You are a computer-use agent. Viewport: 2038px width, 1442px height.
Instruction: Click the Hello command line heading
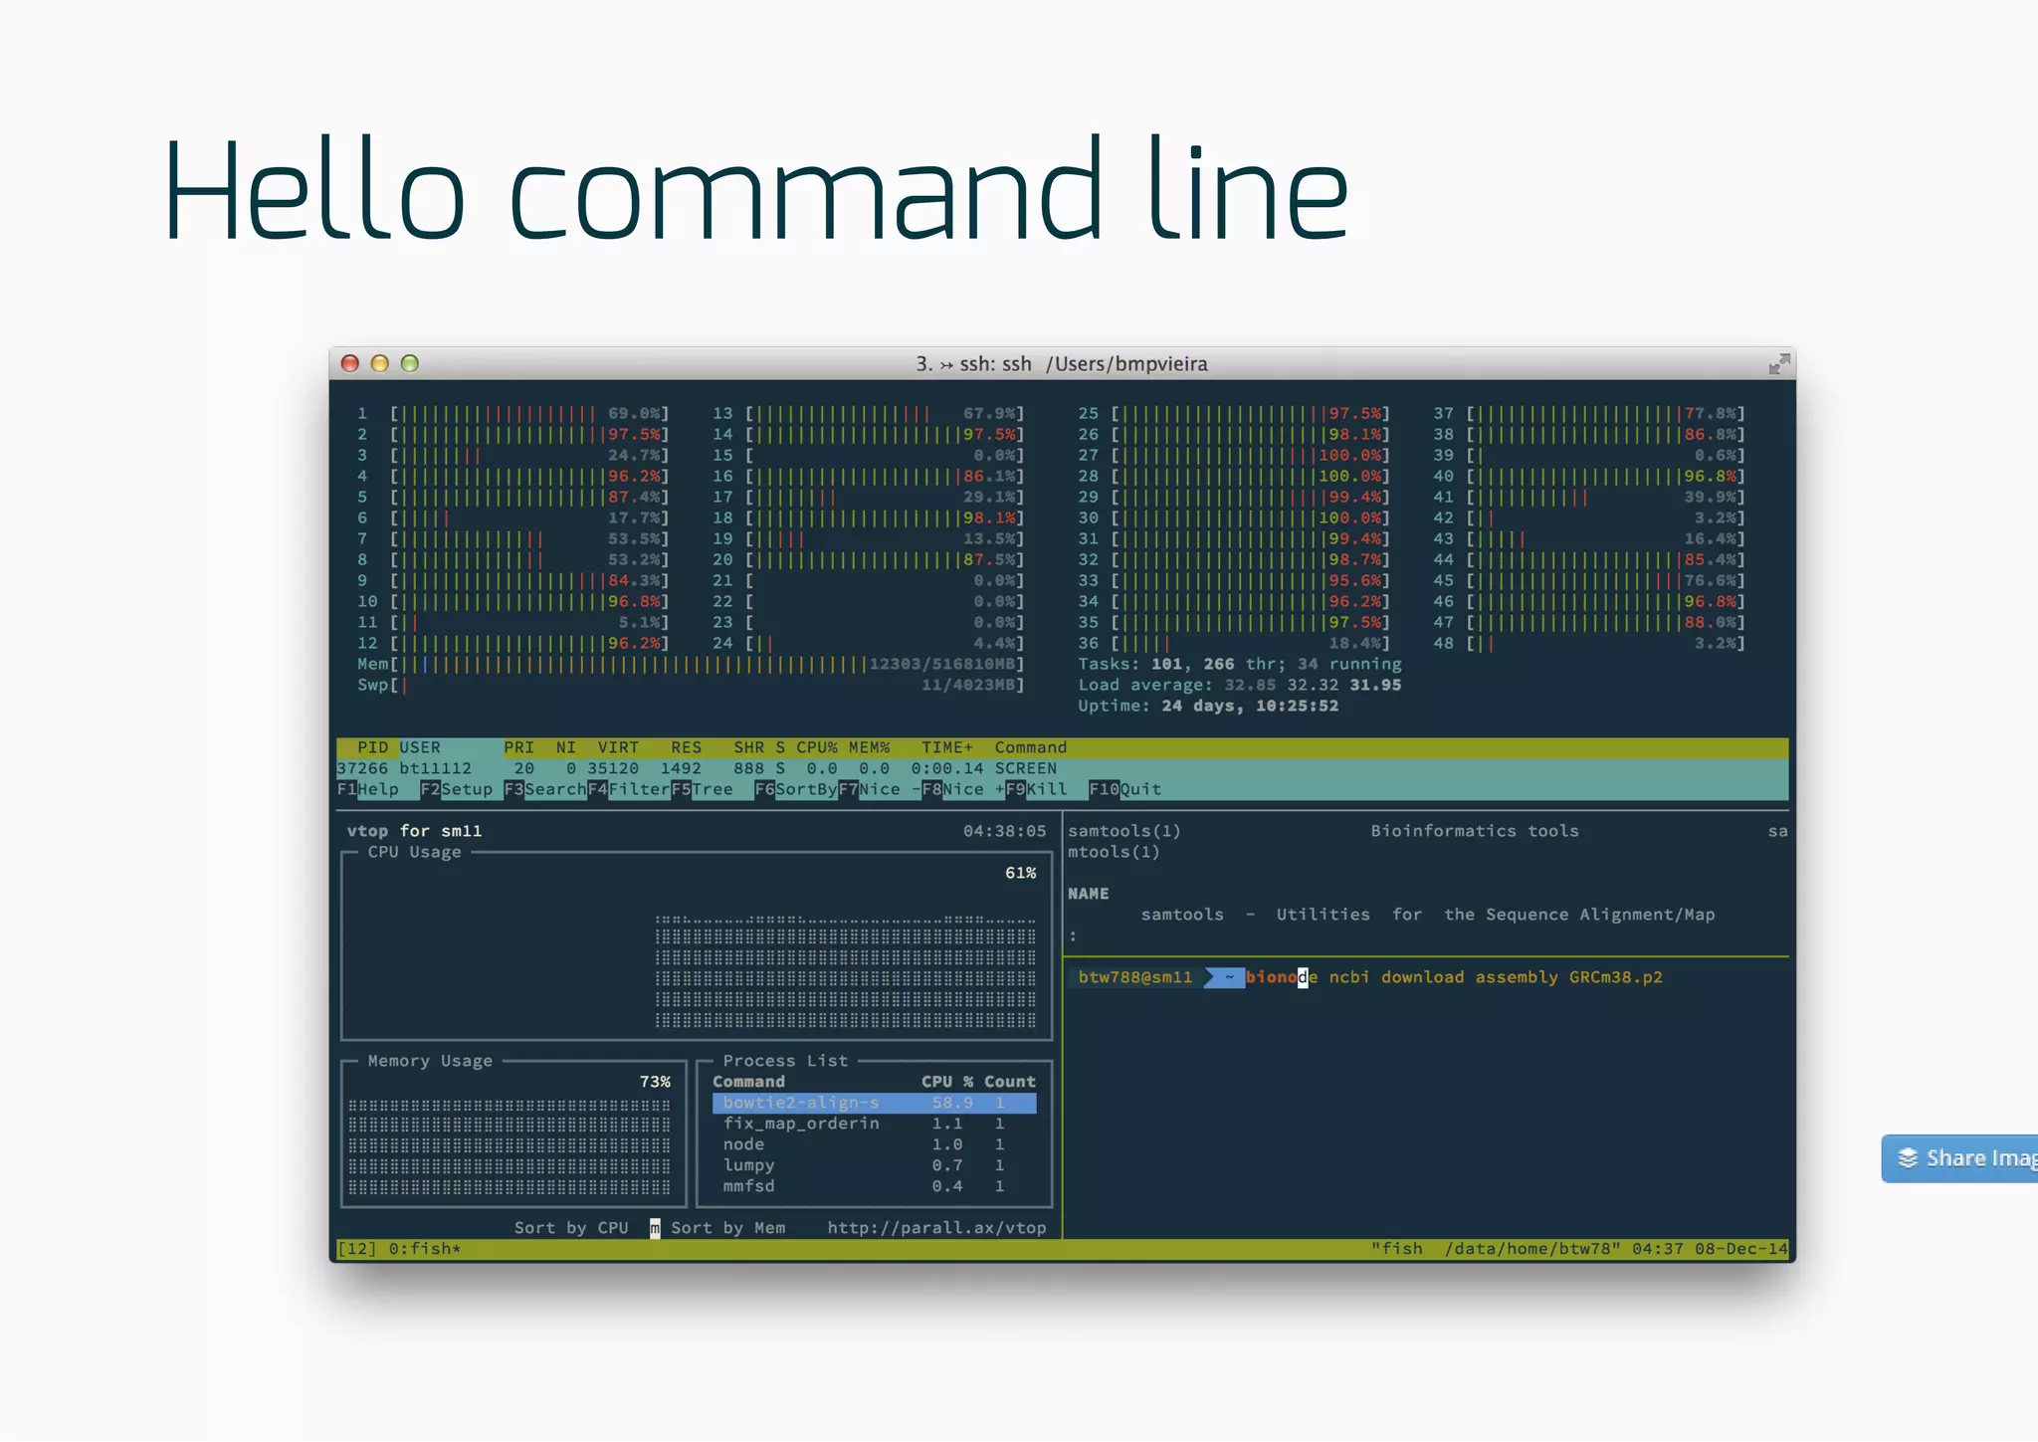point(756,189)
